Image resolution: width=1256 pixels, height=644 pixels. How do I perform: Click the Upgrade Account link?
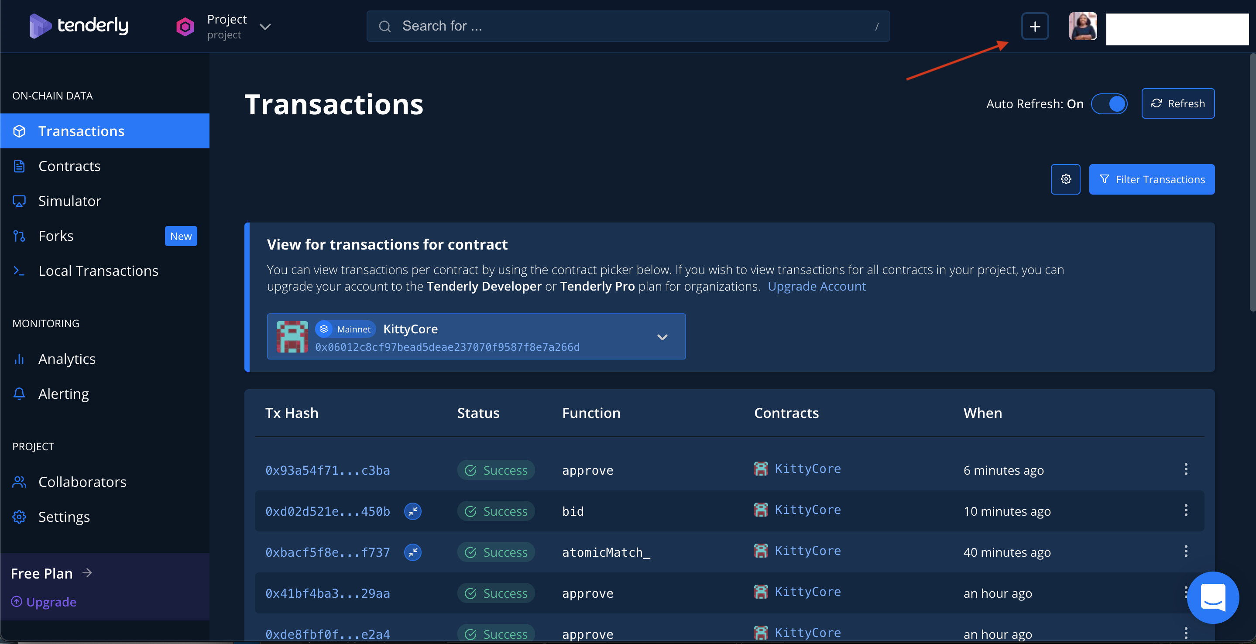(x=817, y=286)
